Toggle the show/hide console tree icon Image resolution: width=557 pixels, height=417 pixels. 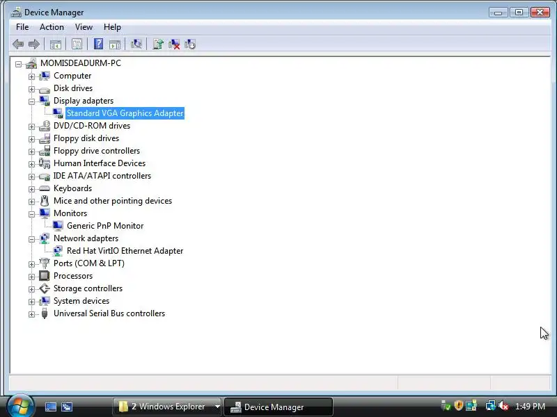click(56, 44)
